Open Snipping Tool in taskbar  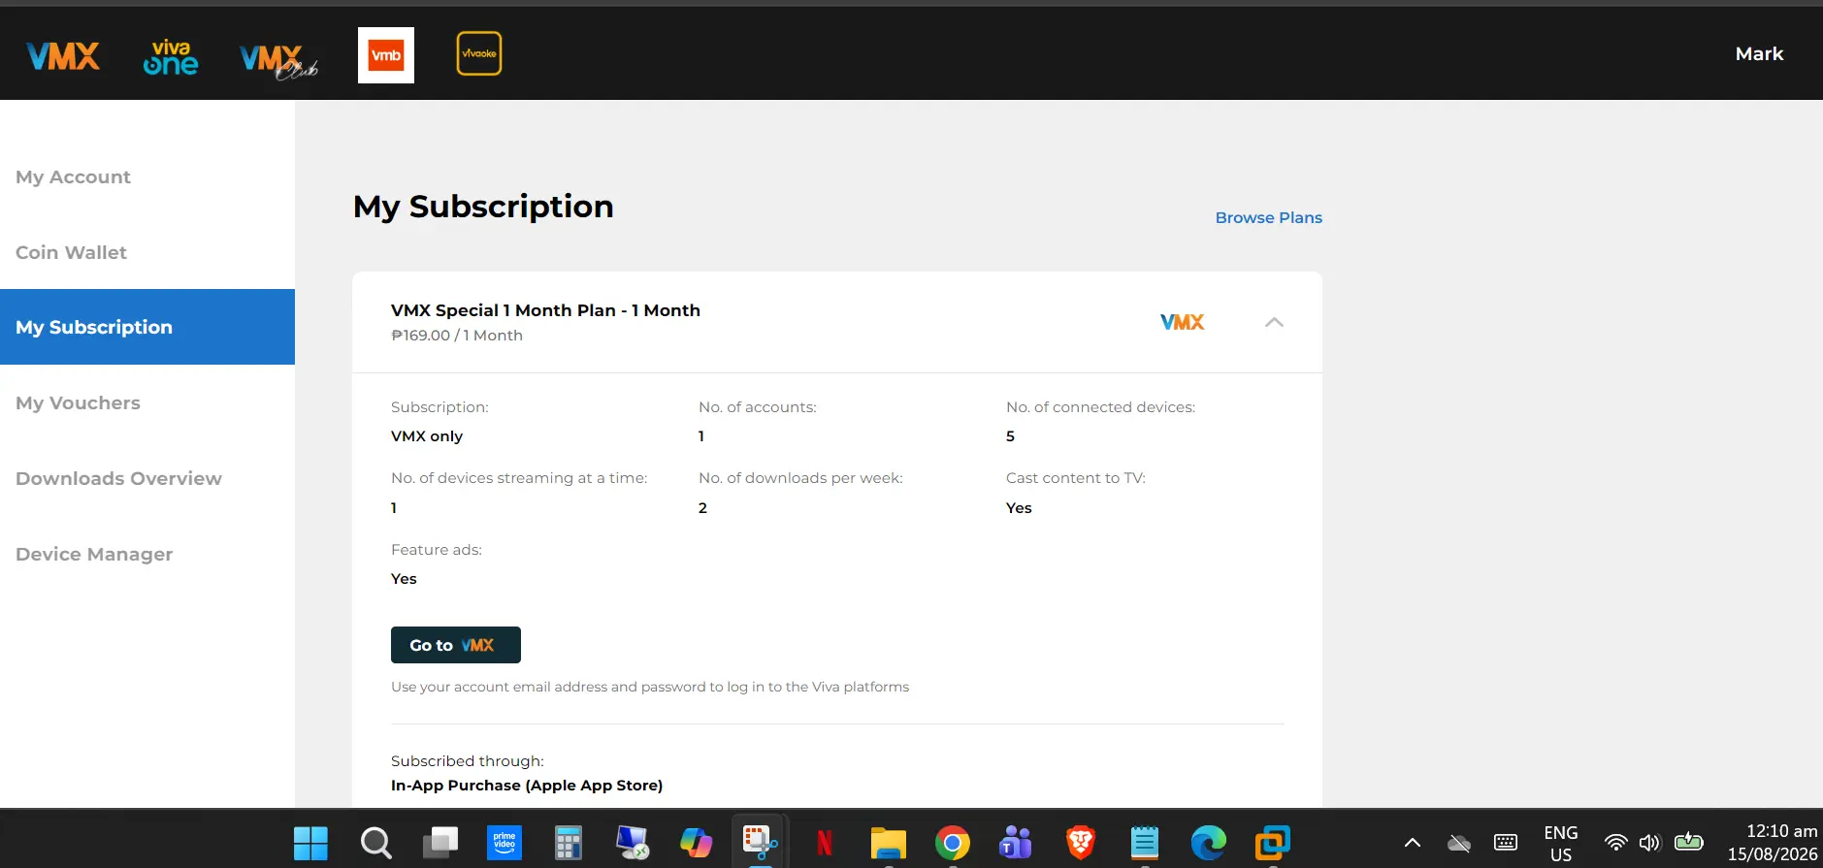760,843
